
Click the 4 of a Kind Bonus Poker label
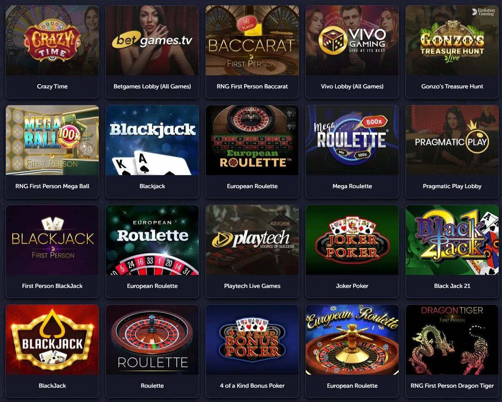coord(252,386)
